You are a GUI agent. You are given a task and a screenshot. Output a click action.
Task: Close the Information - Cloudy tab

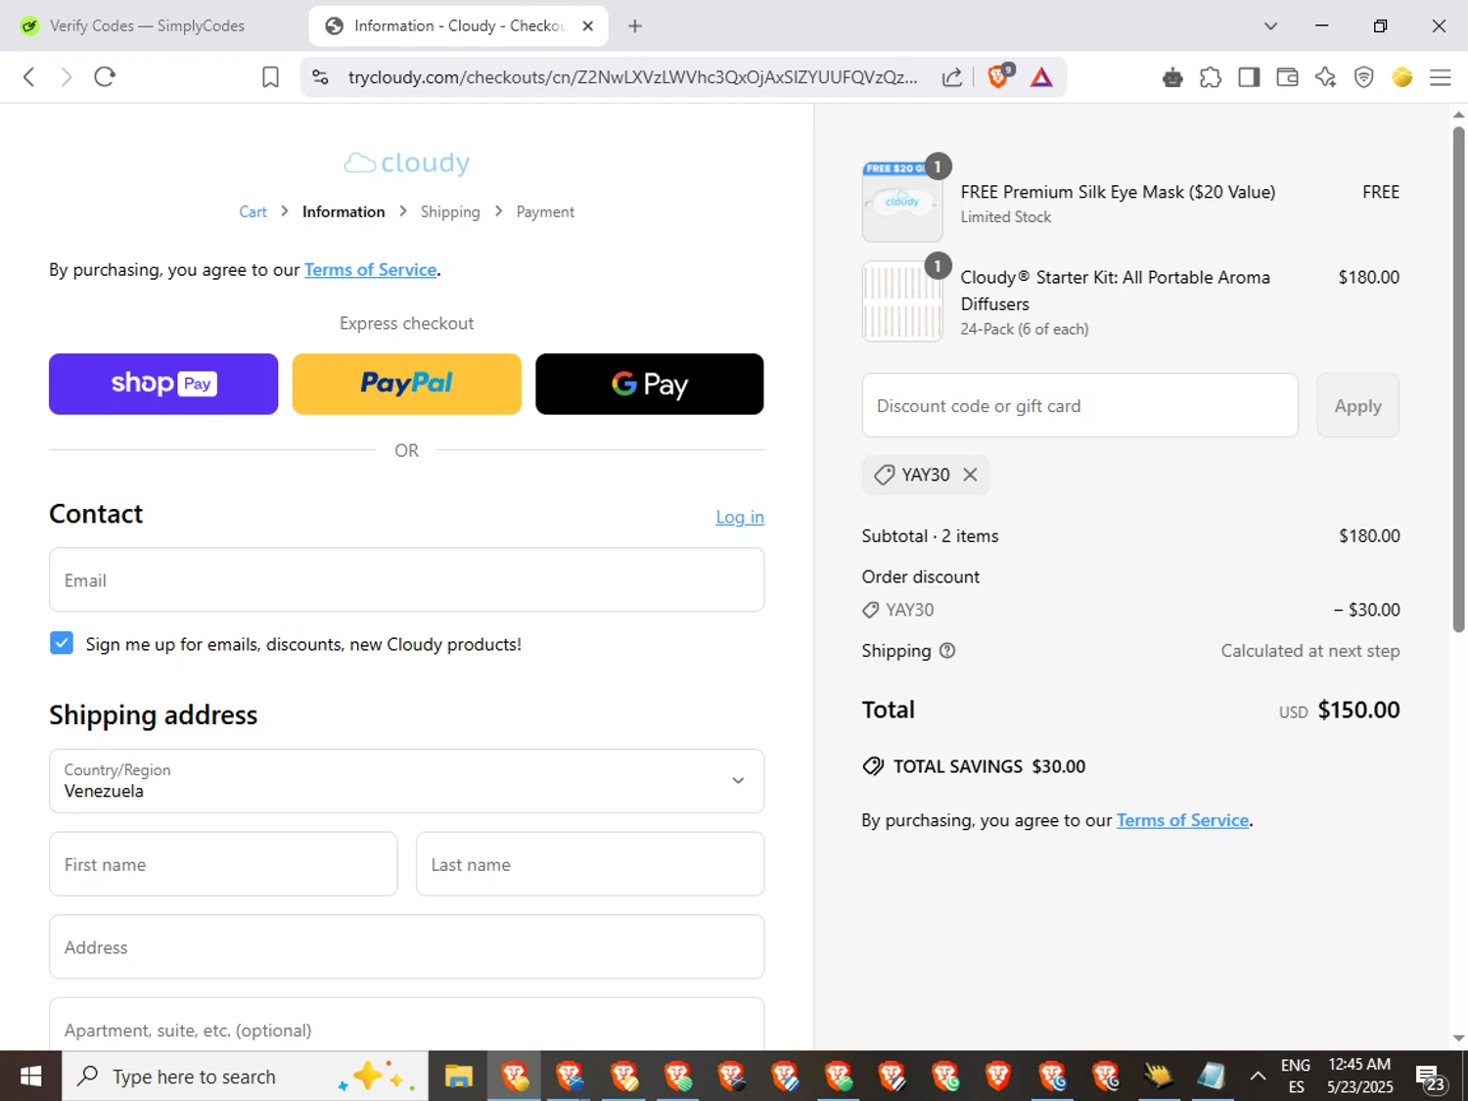coord(588,26)
